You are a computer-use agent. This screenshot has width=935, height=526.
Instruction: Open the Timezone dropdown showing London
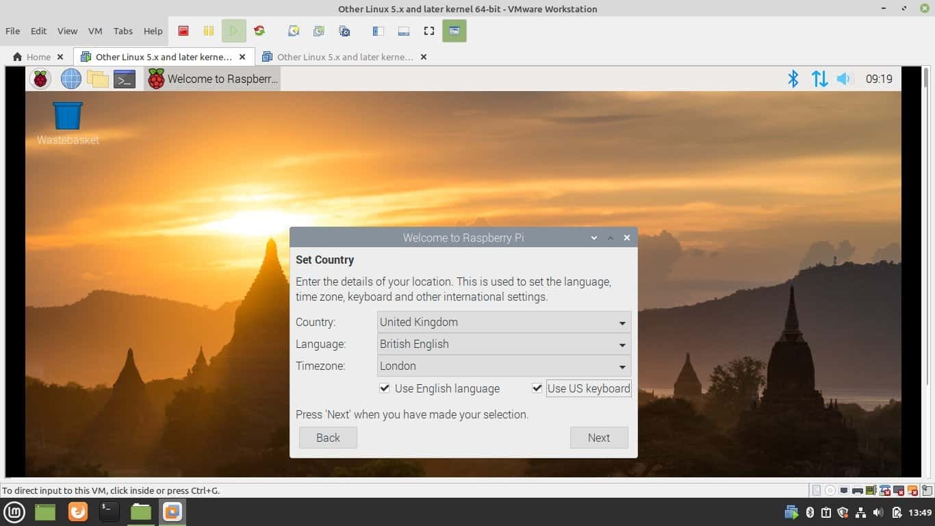(504, 366)
